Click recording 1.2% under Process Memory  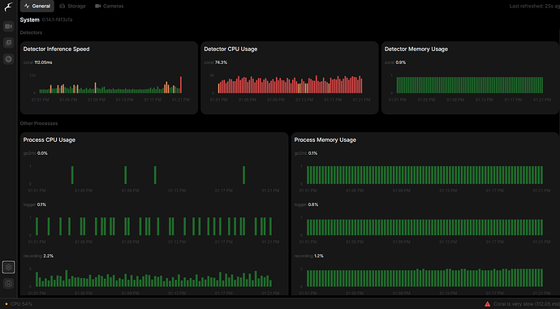click(x=309, y=256)
